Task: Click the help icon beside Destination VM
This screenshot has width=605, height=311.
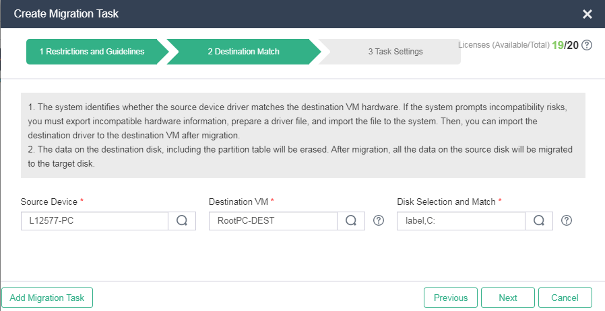Action: click(x=379, y=221)
